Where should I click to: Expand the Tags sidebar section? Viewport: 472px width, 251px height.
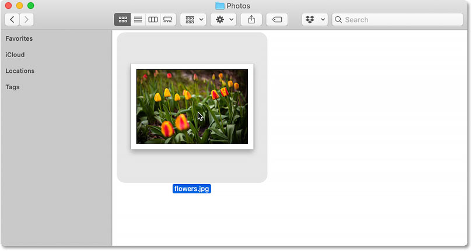[x=12, y=87]
